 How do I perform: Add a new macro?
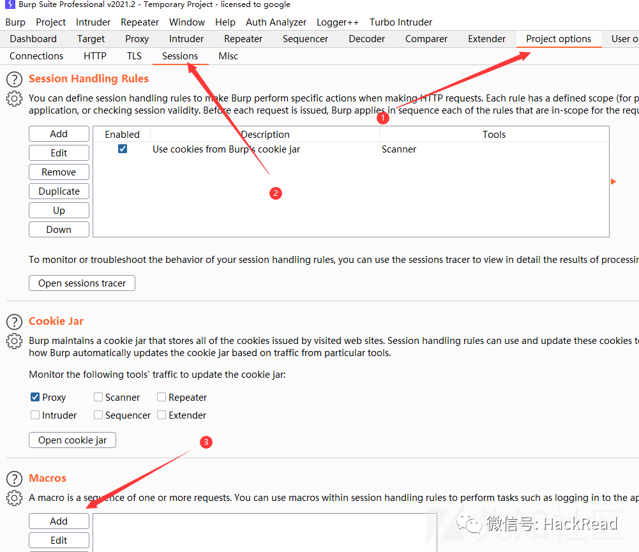pyautogui.click(x=59, y=521)
